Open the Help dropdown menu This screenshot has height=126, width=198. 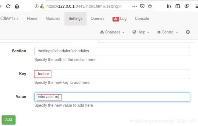[141, 32]
